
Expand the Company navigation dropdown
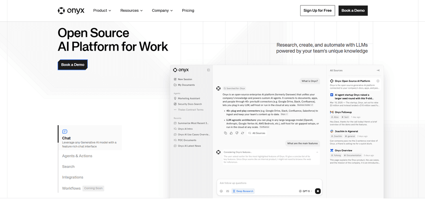point(163,11)
